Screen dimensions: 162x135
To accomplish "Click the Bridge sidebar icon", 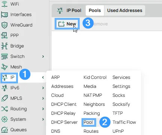I will pyautogui.click(x=4, y=46).
